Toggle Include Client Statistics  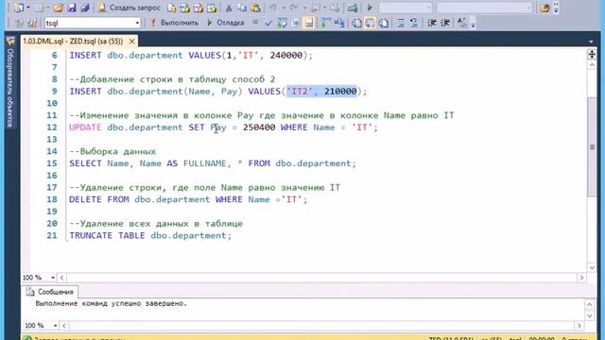point(339,23)
